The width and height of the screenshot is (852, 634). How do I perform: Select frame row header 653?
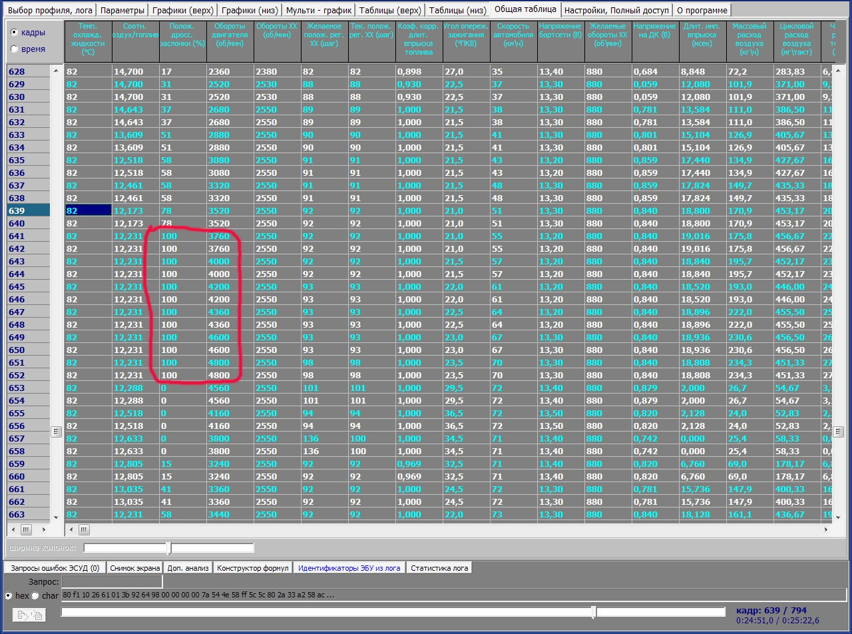[28, 388]
